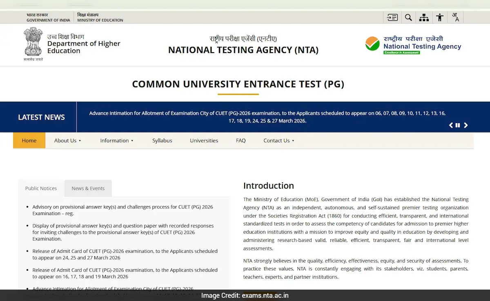Show the previous Latest News item
The image size is (490, 301).
pyautogui.click(x=451, y=125)
